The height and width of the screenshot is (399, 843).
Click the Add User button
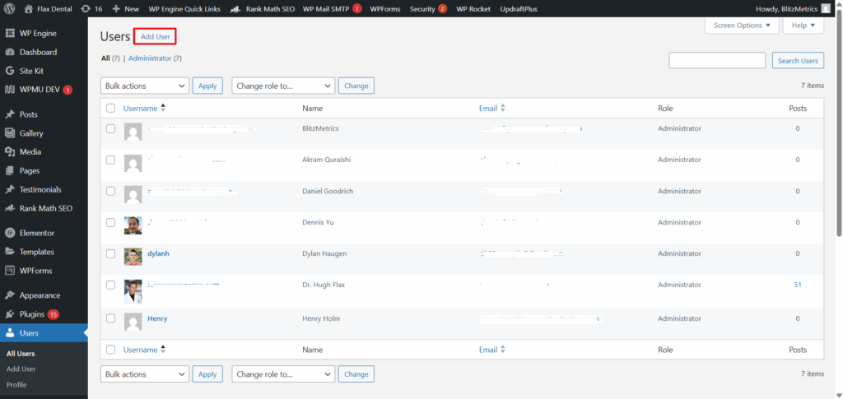[156, 37]
